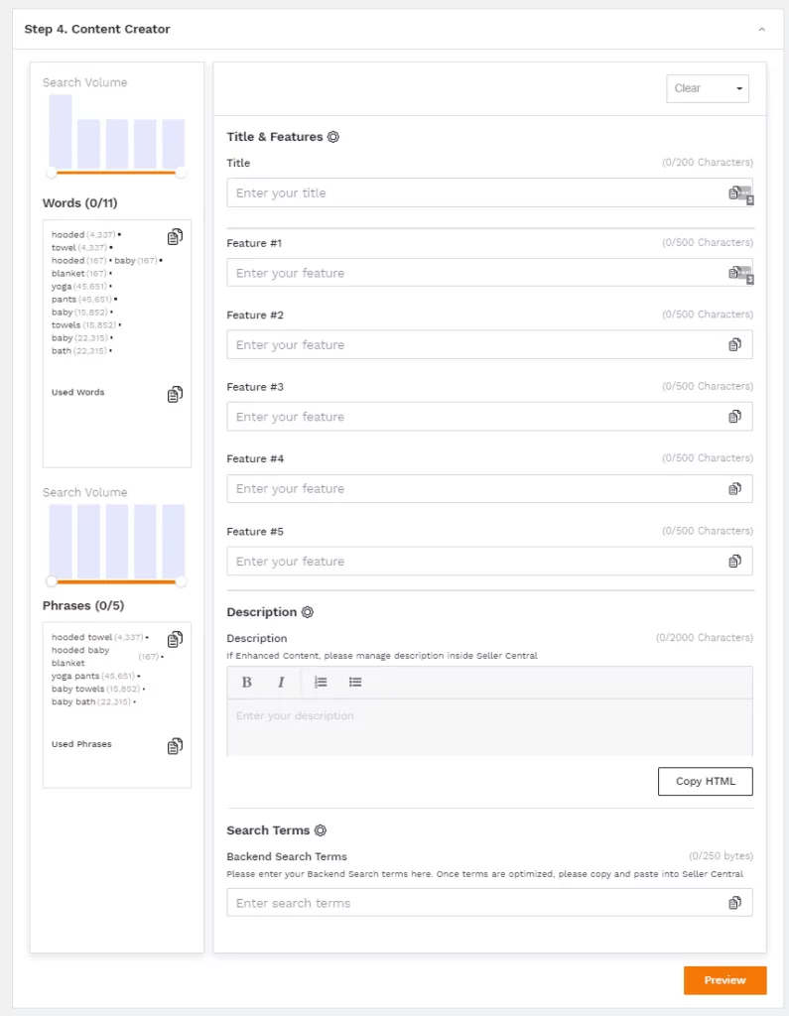Click copy icon in Feature #4 field
This screenshot has width=789, height=1016.
pyautogui.click(x=734, y=489)
